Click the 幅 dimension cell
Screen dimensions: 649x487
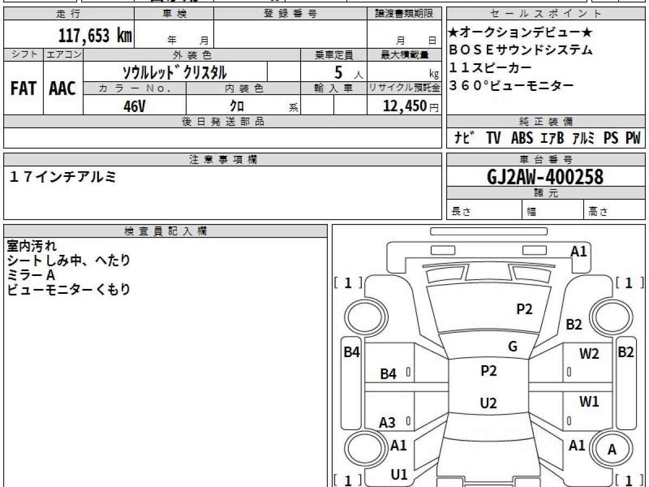[x=553, y=209]
